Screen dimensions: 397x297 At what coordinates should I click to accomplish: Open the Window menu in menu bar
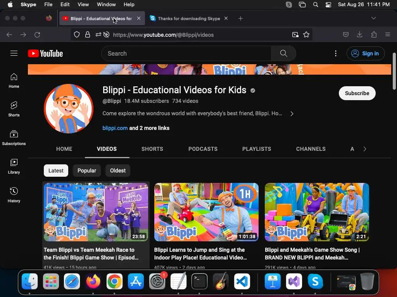106,4
